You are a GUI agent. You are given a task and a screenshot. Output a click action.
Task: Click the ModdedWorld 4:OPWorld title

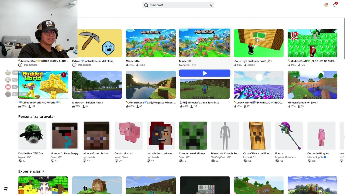[40, 102]
